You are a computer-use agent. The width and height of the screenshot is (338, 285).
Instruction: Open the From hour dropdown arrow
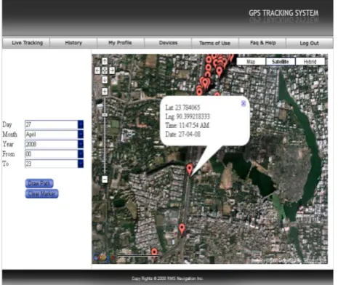coord(81,154)
